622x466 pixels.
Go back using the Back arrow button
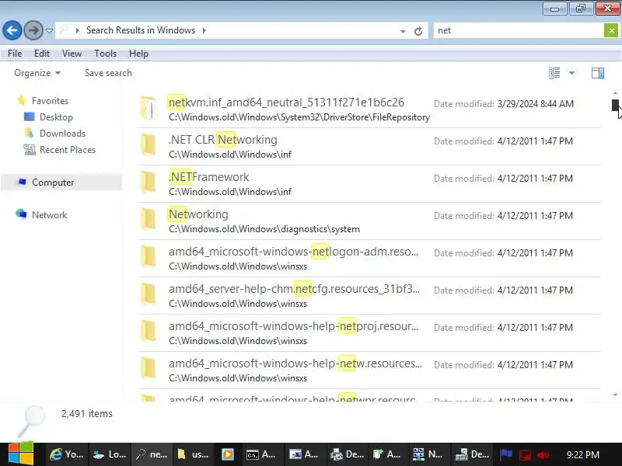[12, 30]
